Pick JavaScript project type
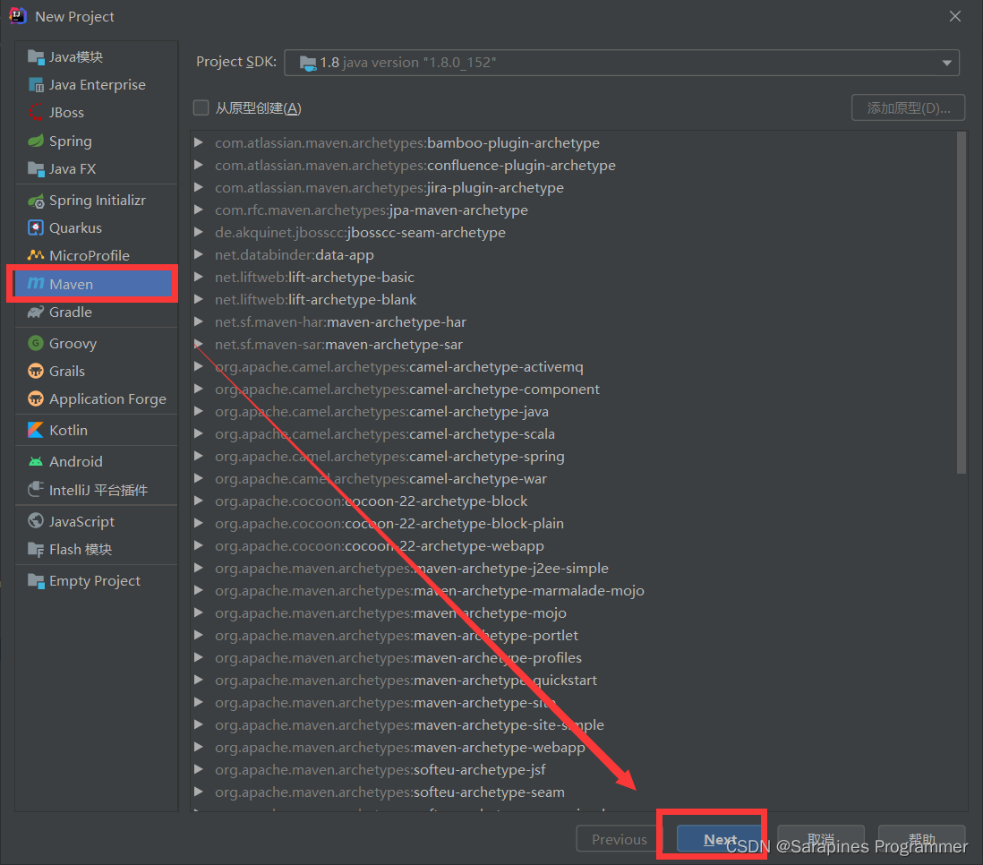Image resolution: width=983 pixels, height=865 pixels. tap(96, 521)
